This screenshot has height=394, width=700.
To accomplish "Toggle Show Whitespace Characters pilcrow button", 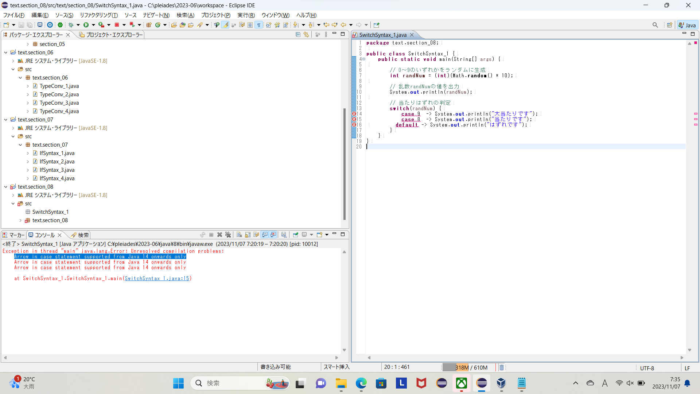I will 259,25.
